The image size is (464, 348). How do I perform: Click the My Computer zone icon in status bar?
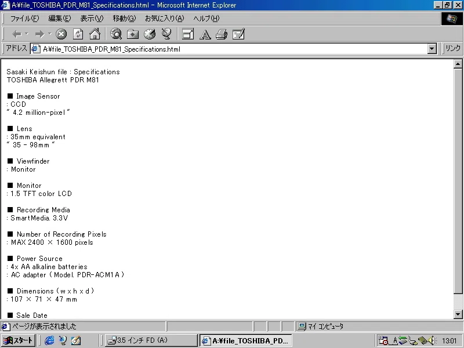coord(301,327)
